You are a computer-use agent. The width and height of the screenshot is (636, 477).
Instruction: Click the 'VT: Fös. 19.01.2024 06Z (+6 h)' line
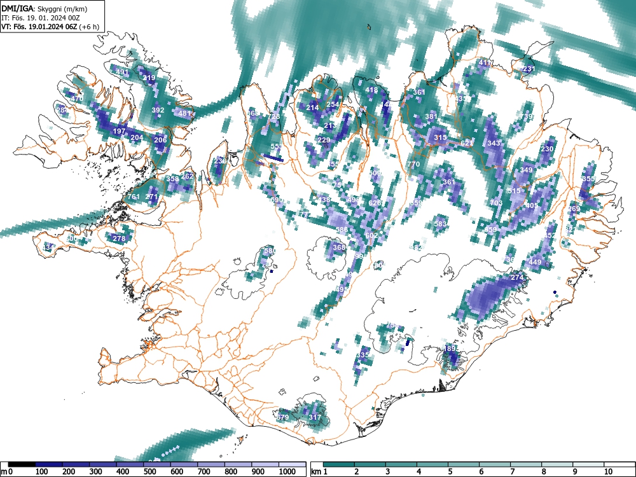tap(50, 27)
